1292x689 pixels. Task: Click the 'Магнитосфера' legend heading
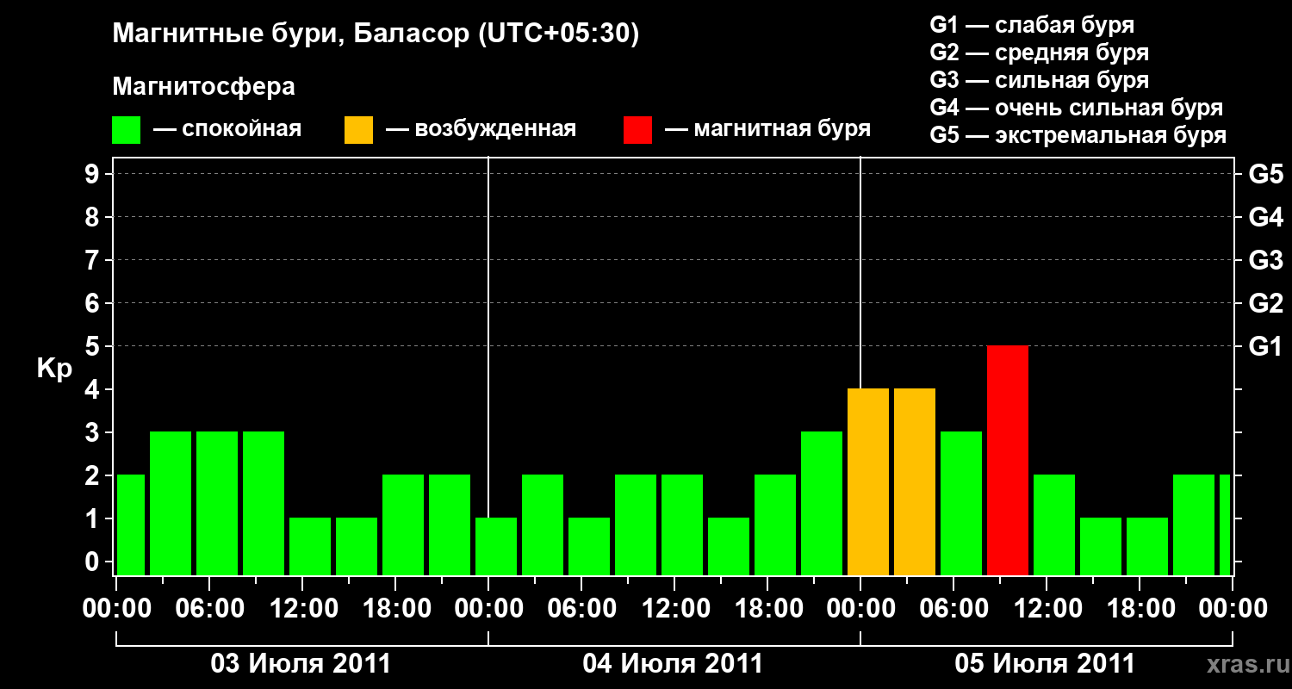tap(204, 87)
